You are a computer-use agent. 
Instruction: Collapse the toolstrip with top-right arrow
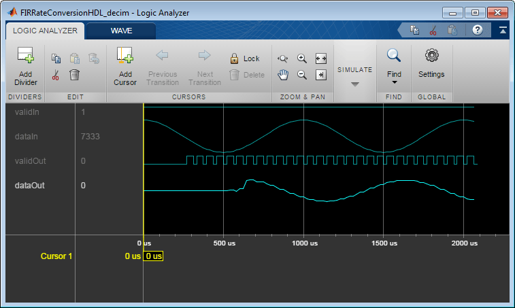click(x=503, y=30)
